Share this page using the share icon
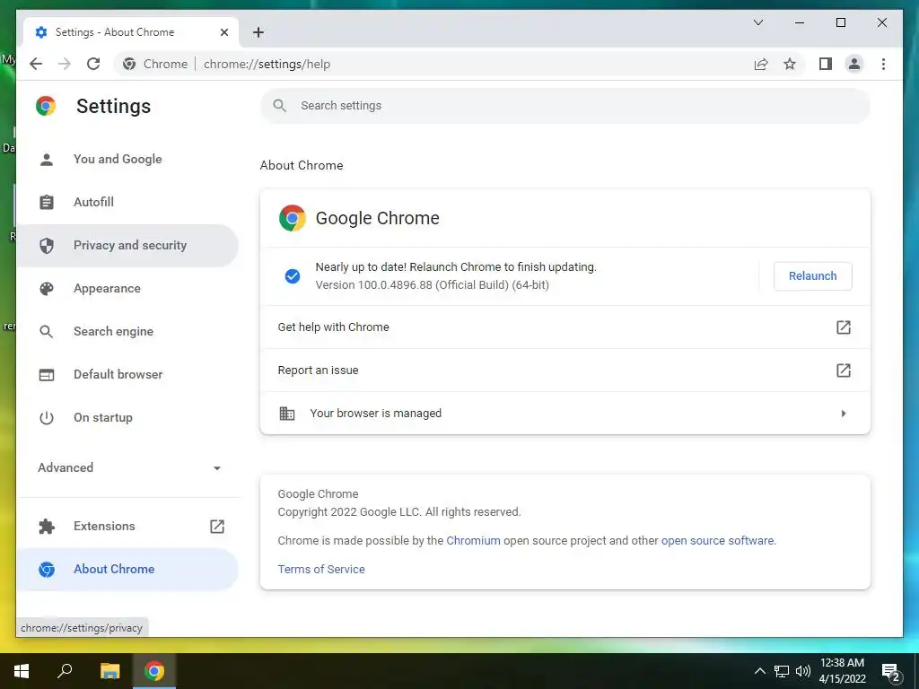The height and width of the screenshot is (689, 919). [x=761, y=64]
